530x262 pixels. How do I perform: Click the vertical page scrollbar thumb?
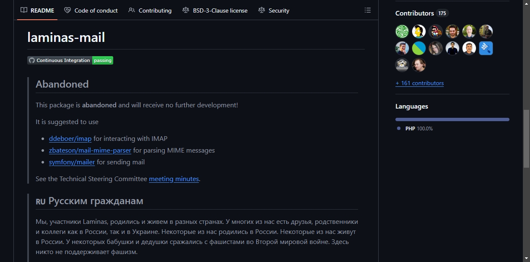[526, 139]
